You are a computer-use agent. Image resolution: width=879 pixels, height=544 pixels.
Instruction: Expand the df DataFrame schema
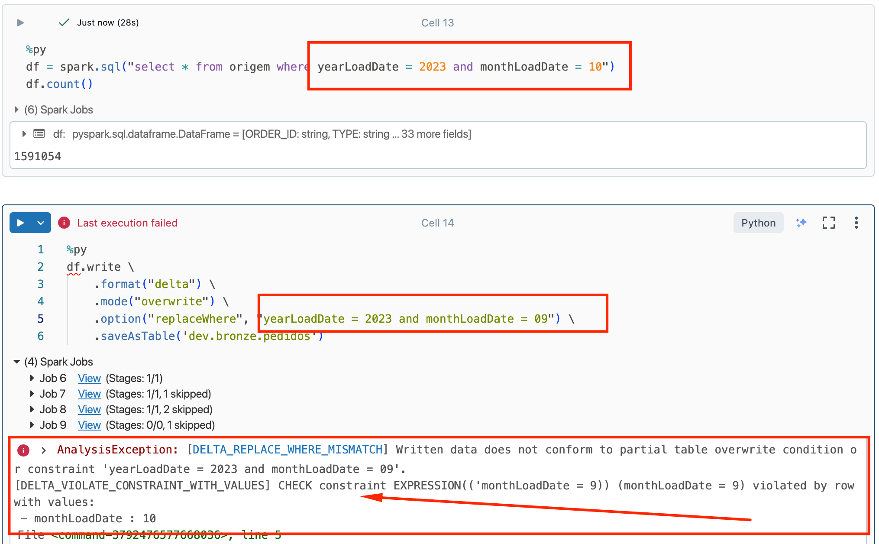pyautogui.click(x=24, y=134)
